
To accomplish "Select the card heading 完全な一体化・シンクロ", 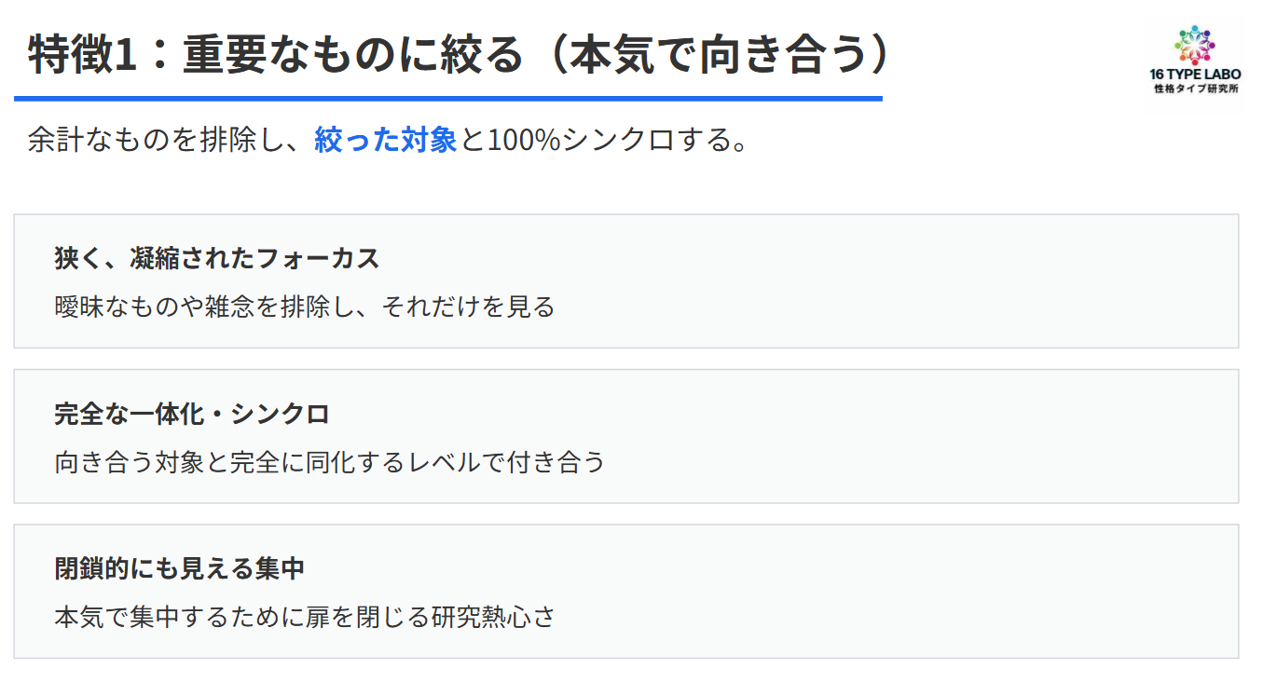I will coord(192,414).
